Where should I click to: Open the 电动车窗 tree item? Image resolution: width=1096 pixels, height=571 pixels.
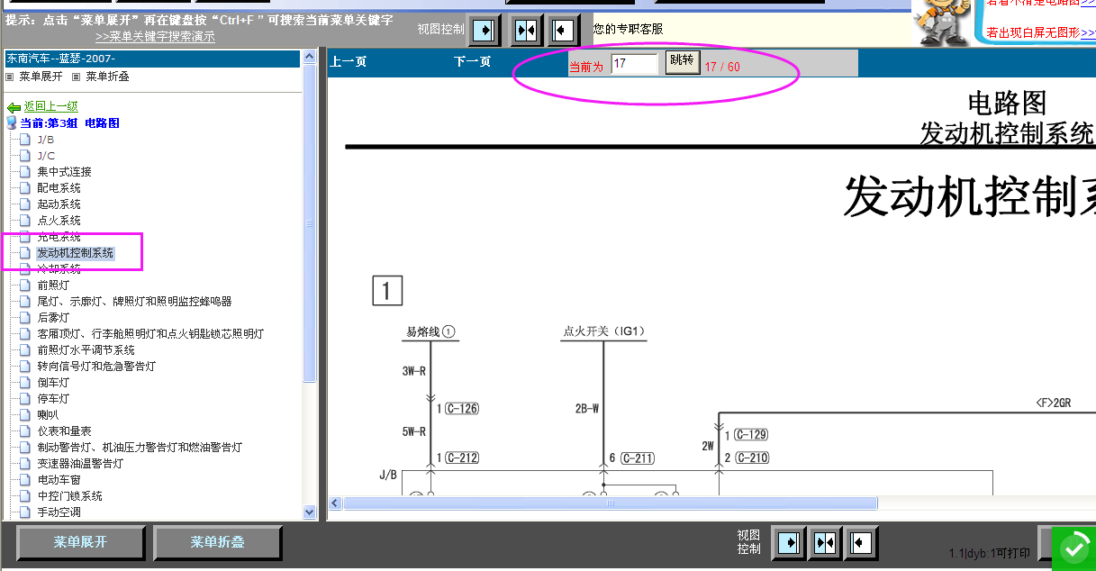(59, 480)
